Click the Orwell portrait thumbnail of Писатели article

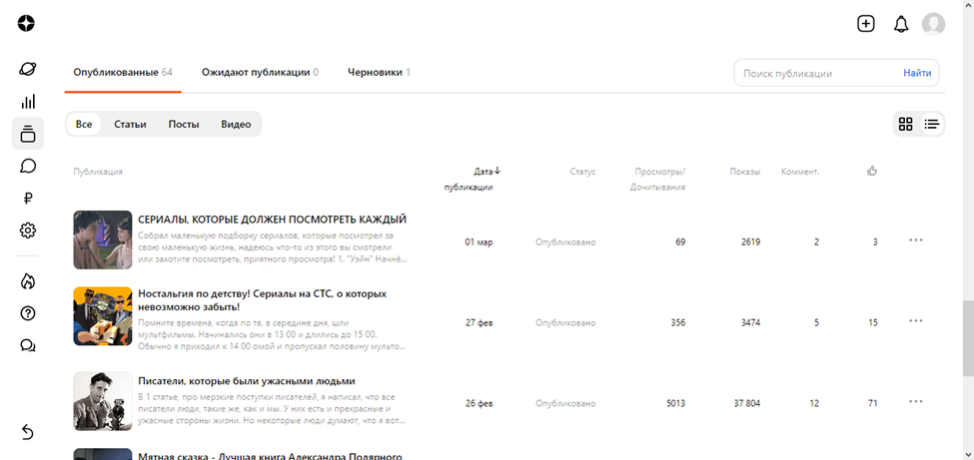tap(103, 401)
